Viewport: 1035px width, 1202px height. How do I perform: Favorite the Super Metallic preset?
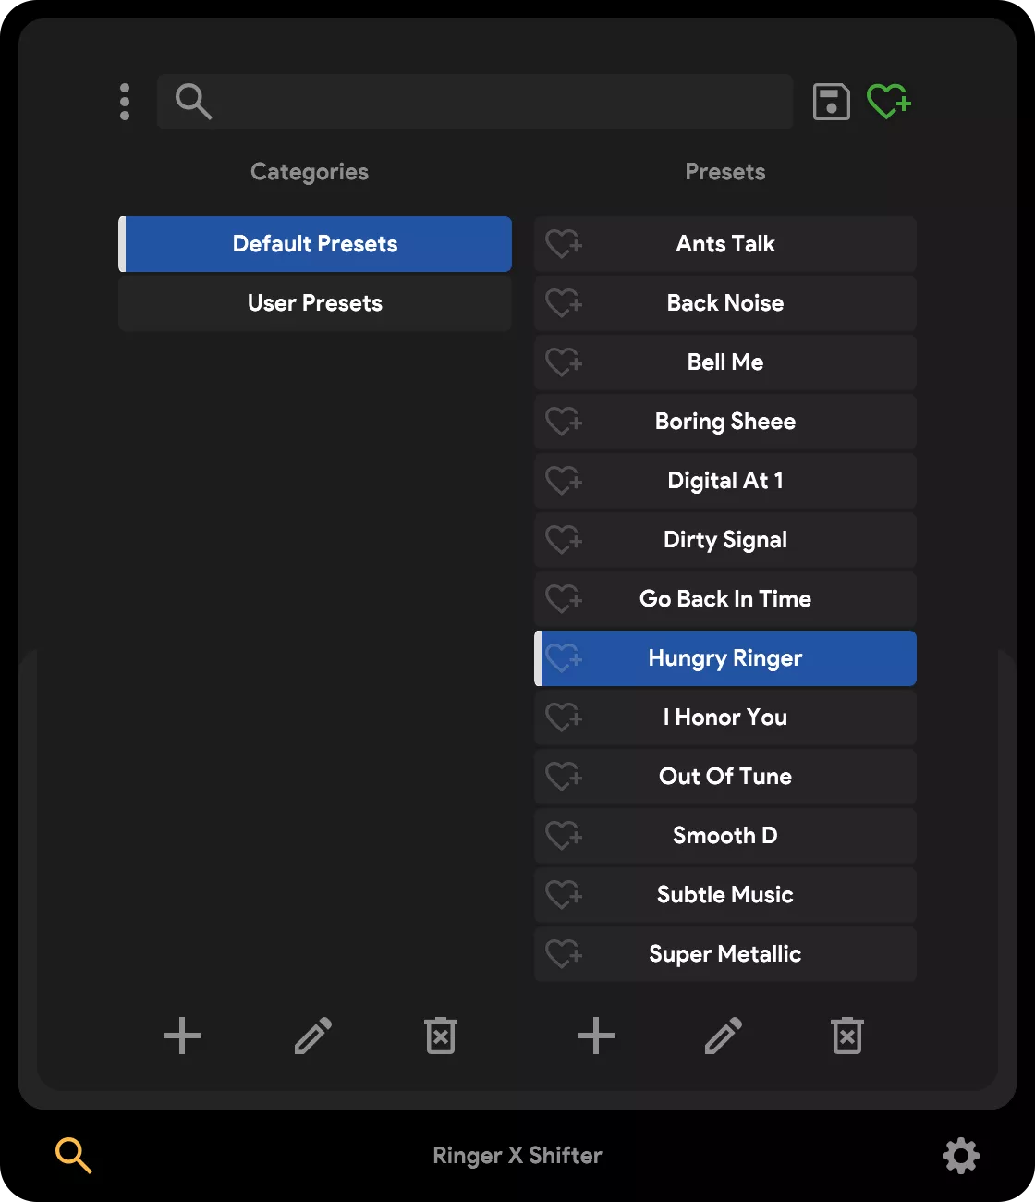[564, 954]
